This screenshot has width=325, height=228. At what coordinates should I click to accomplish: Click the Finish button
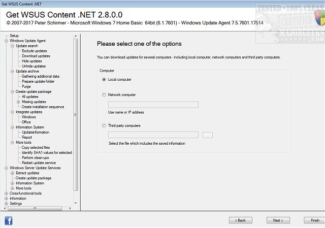click(x=311, y=220)
